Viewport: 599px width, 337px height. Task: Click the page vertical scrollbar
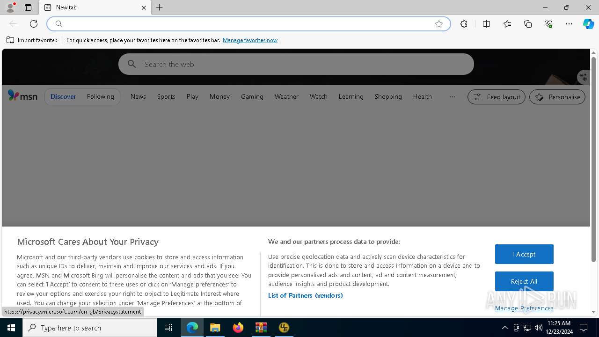point(593,159)
